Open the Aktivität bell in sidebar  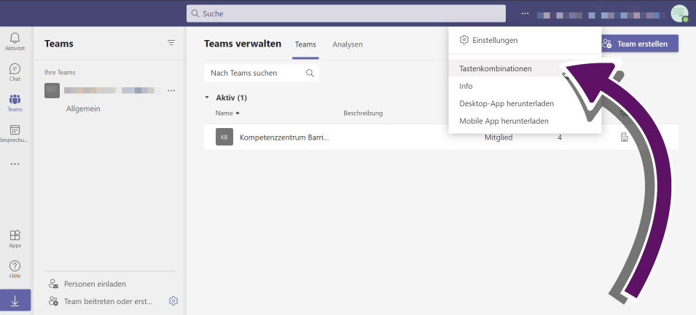pos(15,41)
